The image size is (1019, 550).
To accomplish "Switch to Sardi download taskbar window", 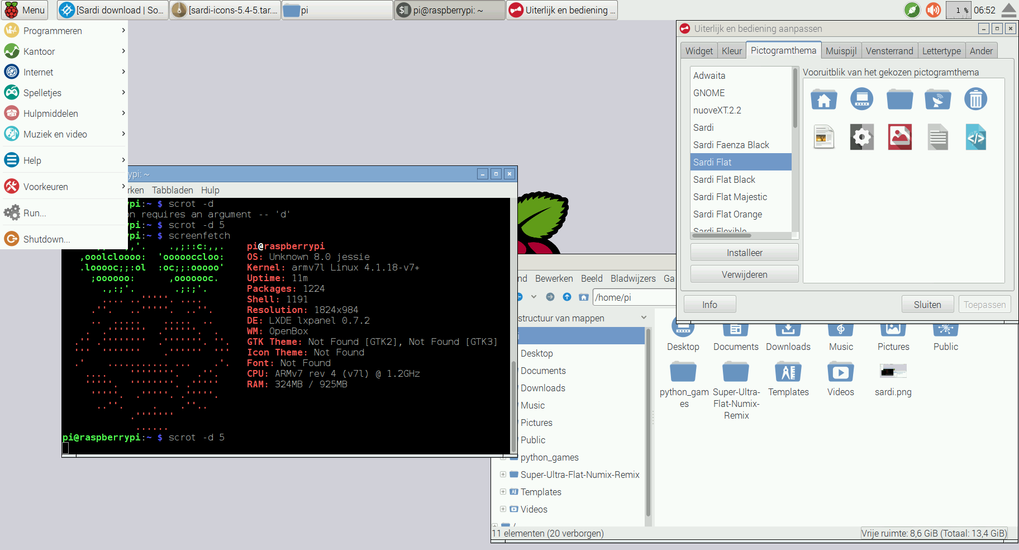I will coord(113,10).
